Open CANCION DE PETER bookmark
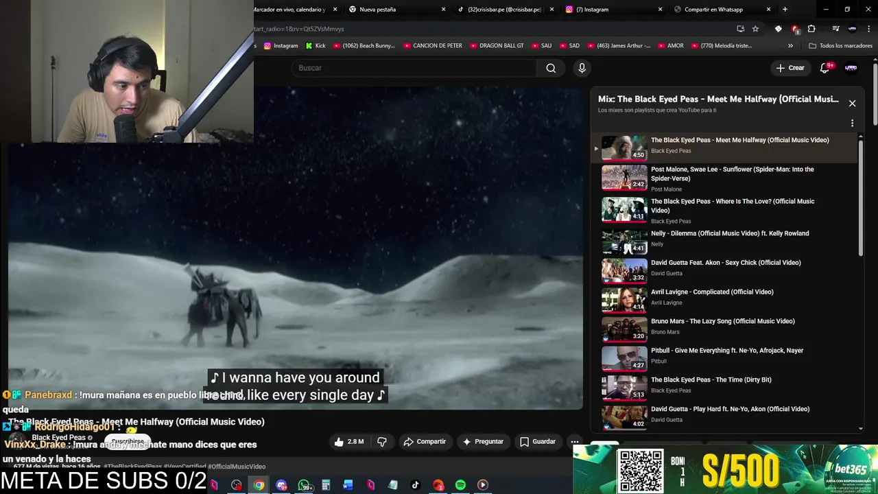The height and width of the screenshot is (494, 878). point(432,46)
